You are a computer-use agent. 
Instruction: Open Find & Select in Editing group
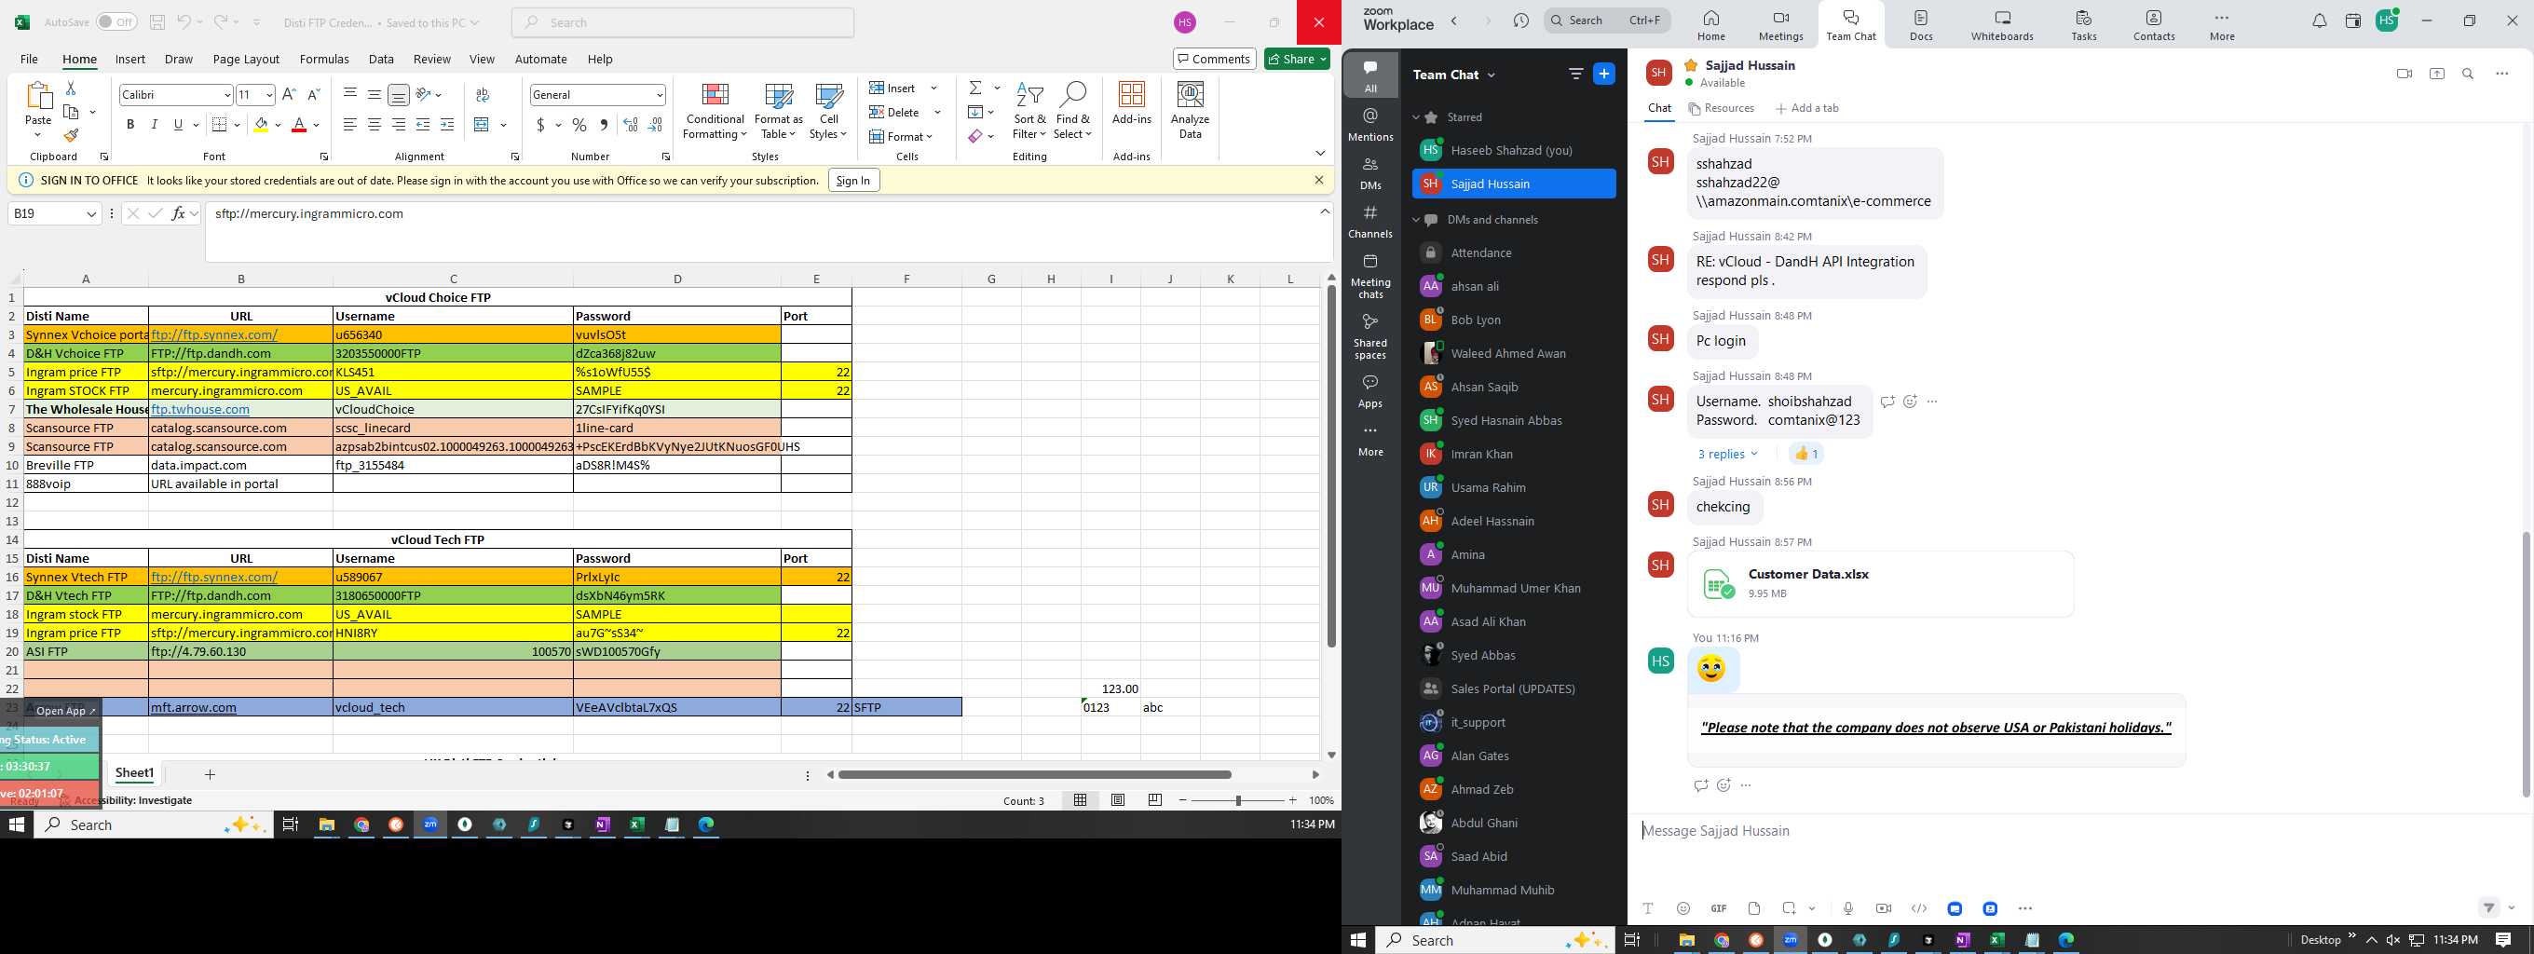pyautogui.click(x=1072, y=111)
